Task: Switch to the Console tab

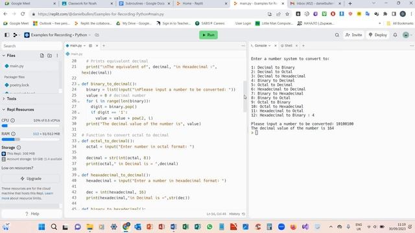Action: pyautogui.click(x=261, y=46)
